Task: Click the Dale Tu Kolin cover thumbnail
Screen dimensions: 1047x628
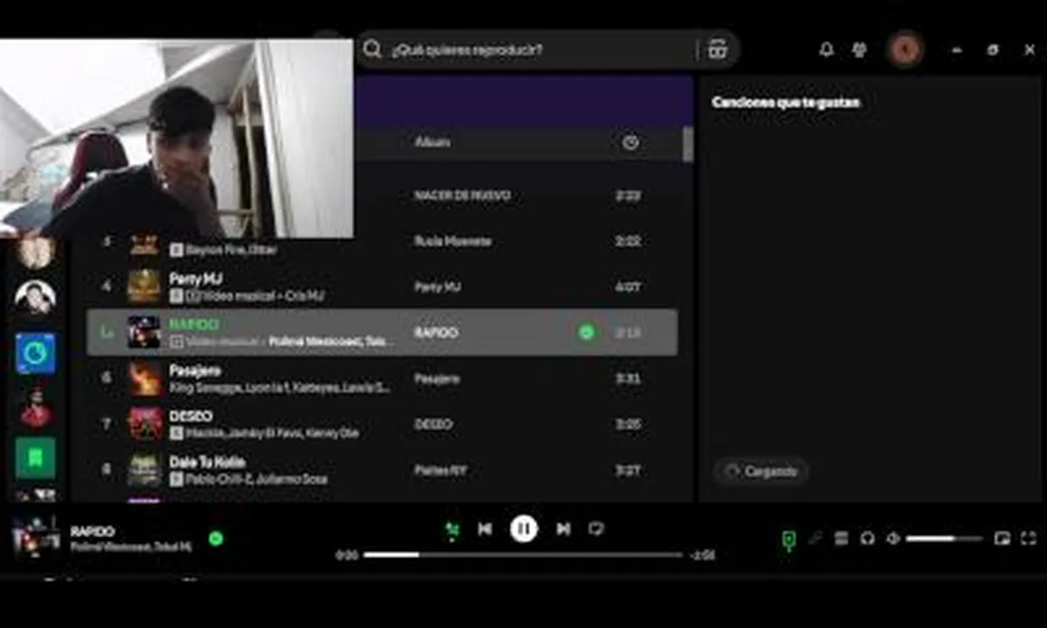Action: [144, 470]
